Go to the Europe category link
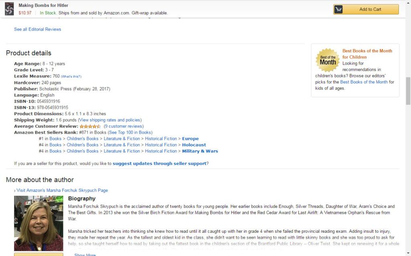The image size is (411, 256). pyautogui.click(x=190, y=139)
